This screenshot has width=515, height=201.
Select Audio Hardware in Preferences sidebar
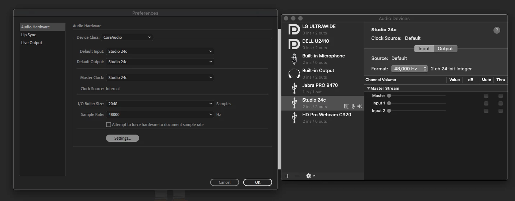pyautogui.click(x=42, y=27)
